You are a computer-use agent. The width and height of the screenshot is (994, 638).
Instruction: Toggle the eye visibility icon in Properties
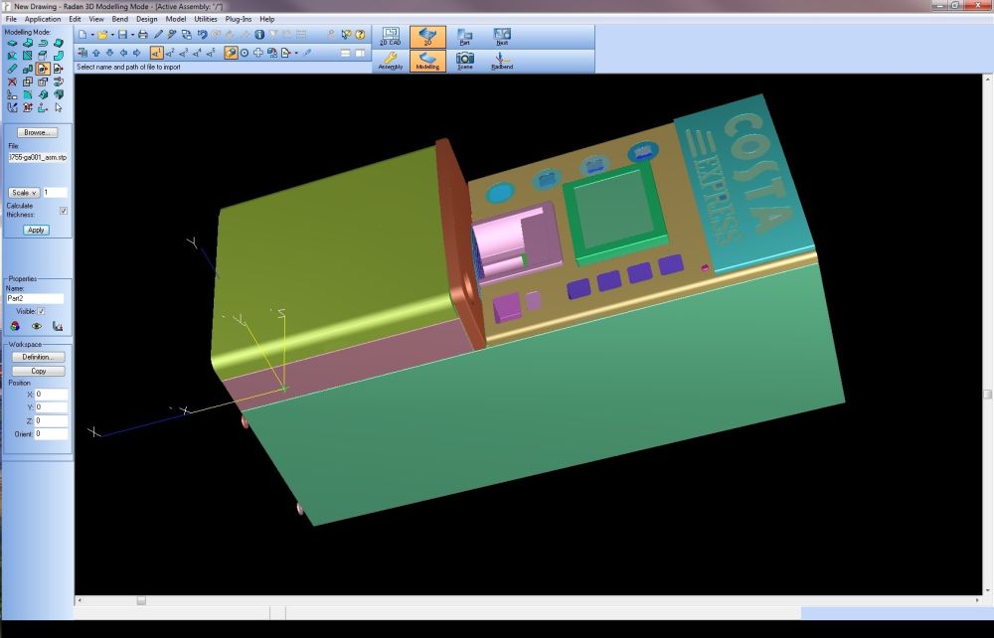click(x=37, y=326)
